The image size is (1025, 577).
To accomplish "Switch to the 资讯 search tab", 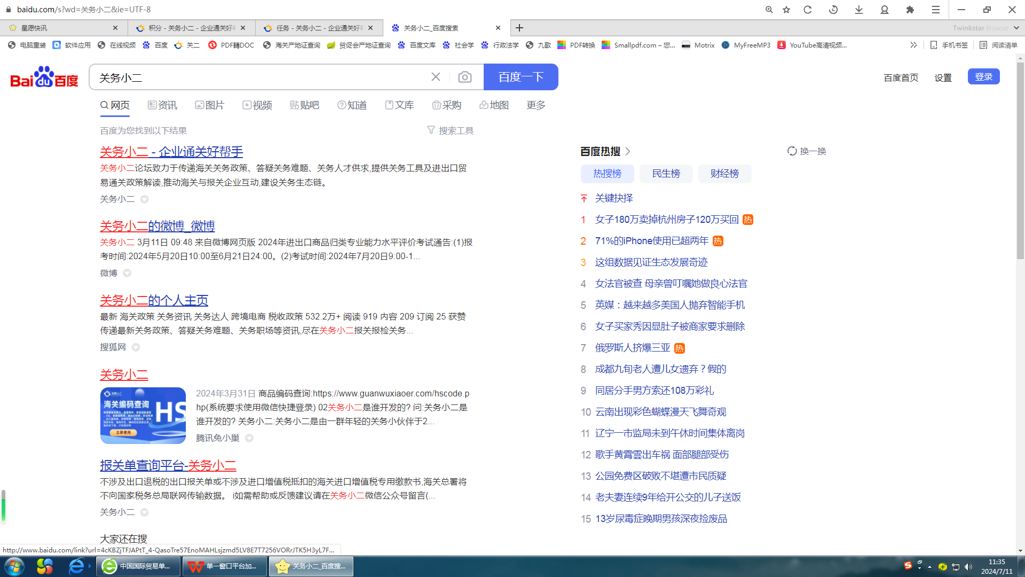I will point(162,105).
